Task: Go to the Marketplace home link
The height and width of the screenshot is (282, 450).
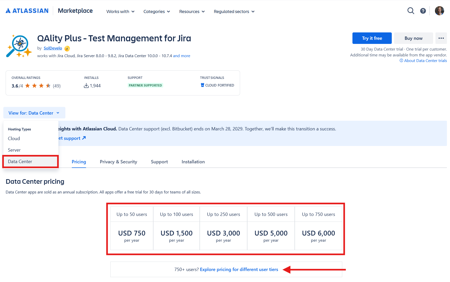Action: point(75,11)
